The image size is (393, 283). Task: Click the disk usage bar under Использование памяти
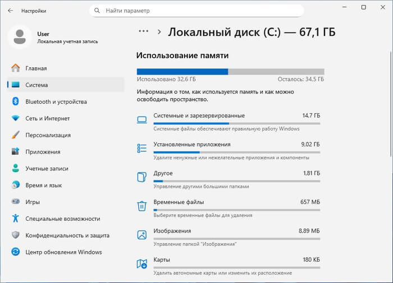pos(230,71)
